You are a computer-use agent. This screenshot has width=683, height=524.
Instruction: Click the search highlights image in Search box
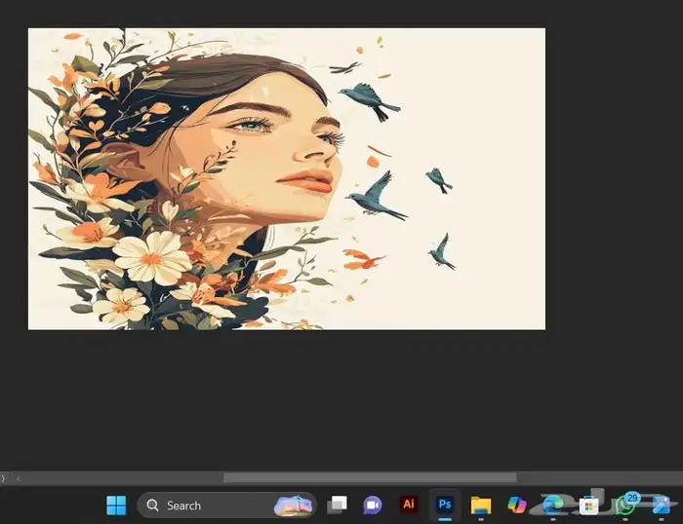(x=293, y=505)
